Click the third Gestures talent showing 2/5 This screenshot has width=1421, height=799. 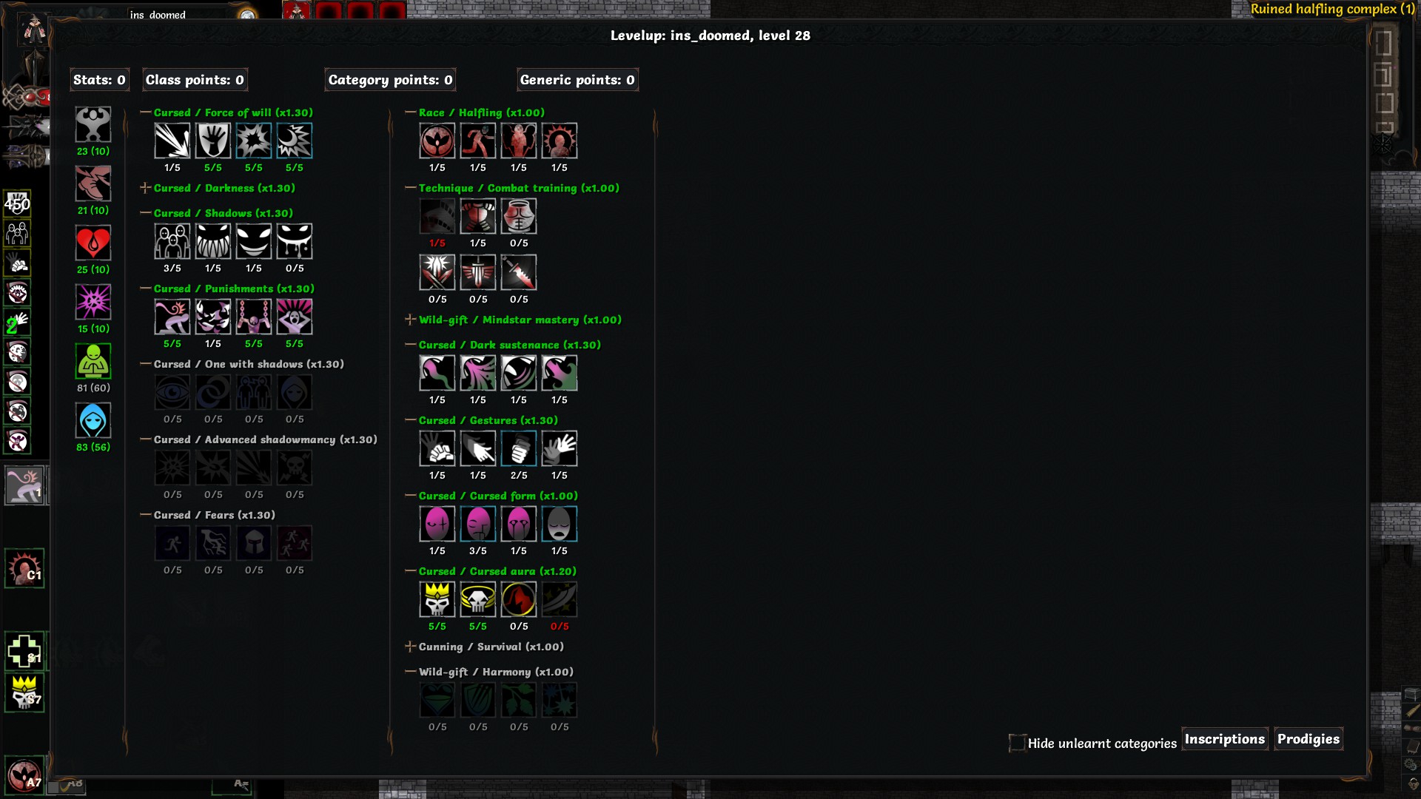point(518,448)
